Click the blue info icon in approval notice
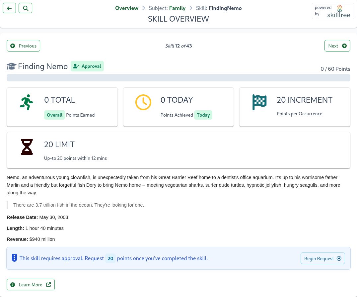 [14, 258]
